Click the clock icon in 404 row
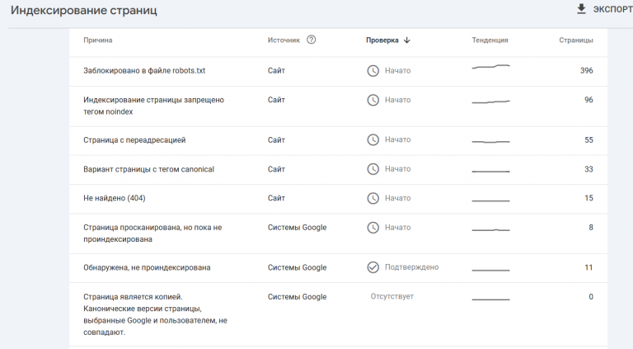 tap(373, 198)
